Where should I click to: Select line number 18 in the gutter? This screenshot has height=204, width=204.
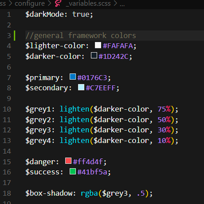pyautogui.click(x=7, y=193)
